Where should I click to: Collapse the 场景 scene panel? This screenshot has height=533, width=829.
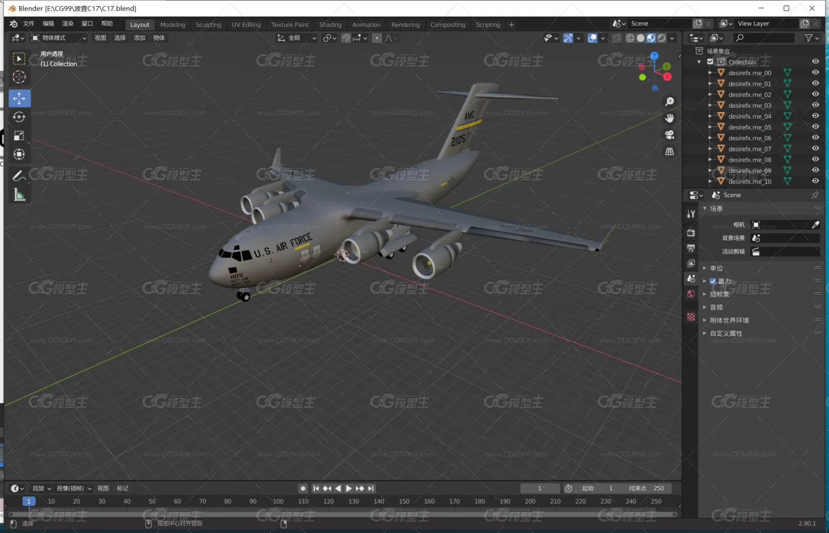(705, 209)
